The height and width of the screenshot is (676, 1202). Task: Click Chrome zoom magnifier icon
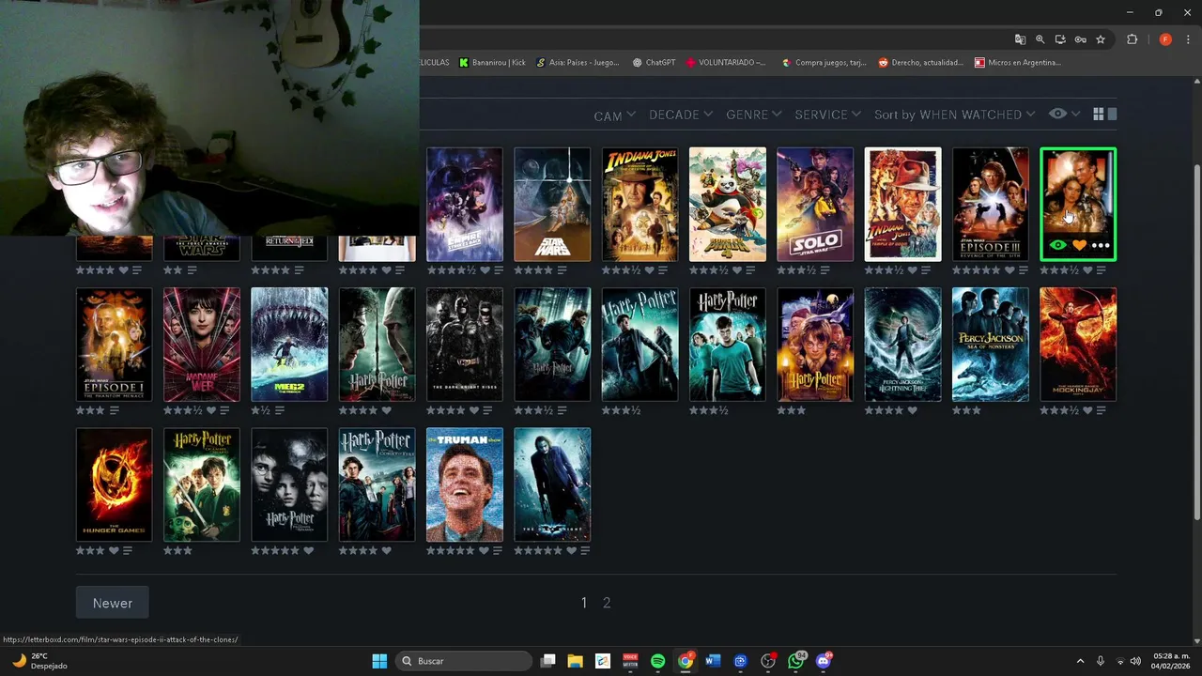(x=1040, y=39)
